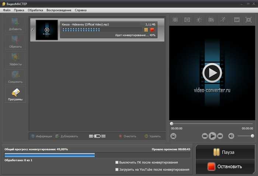
Task: Click the snapshot camera icon above preview
Action: coord(187,20)
